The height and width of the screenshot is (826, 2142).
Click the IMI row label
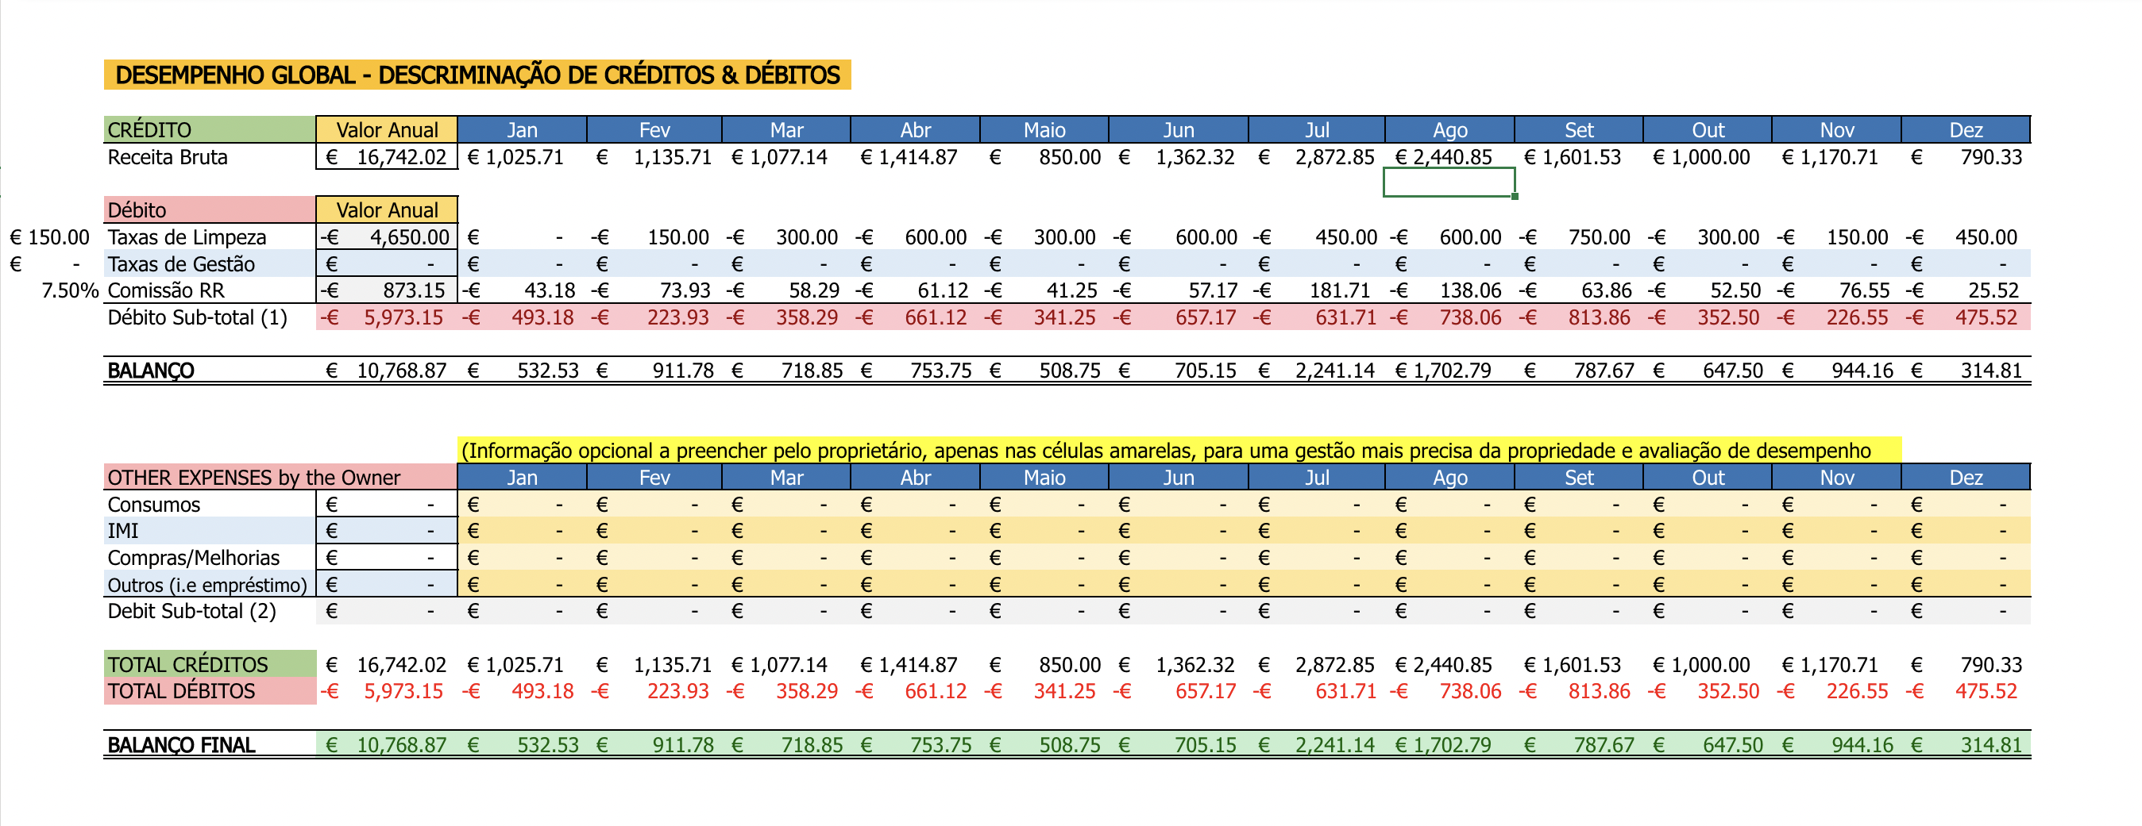[123, 531]
